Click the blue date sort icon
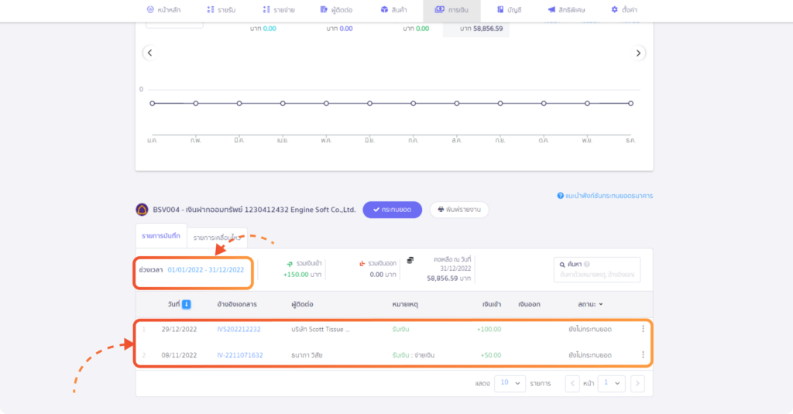Viewport: 793px width, 414px height. click(x=187, y=304)
